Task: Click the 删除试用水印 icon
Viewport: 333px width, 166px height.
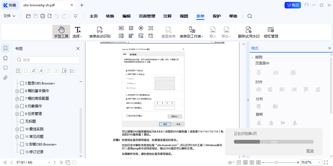Action: click(x=248, y=31)
